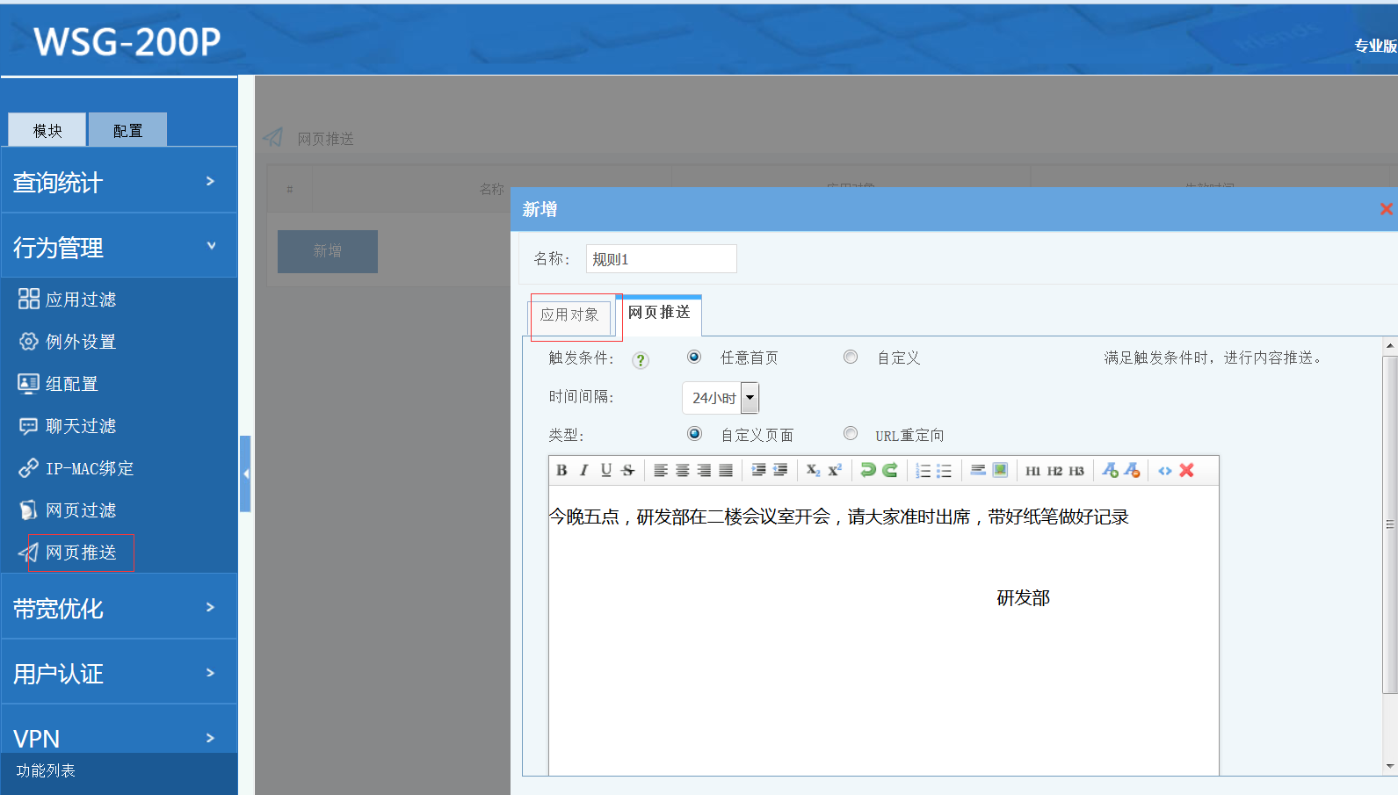Open the 24小时 time interval dropdown
1398x795 pixels.
pos(750,398)
